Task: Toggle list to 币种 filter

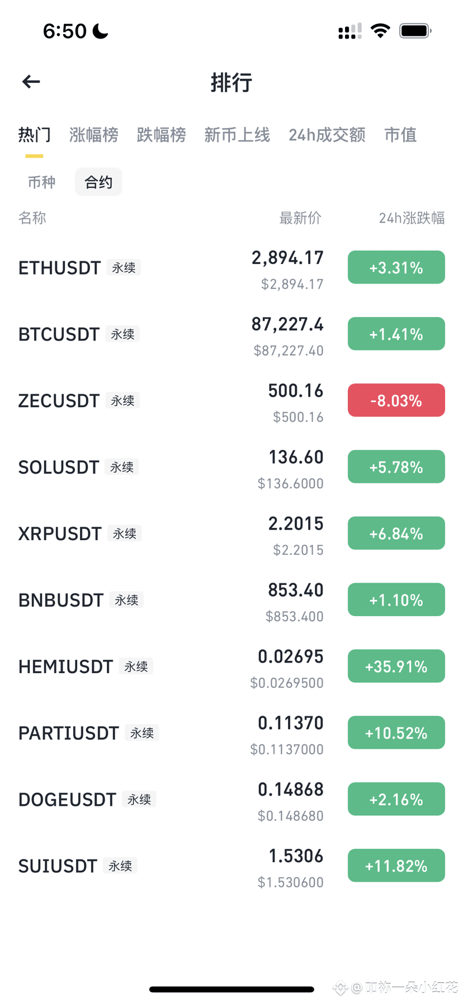Action: click(42, 182)
